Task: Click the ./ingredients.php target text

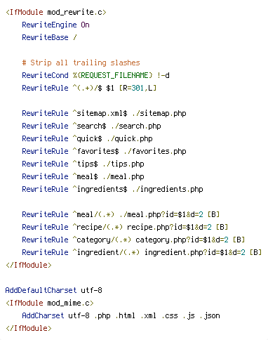Action: coord(168,189)
